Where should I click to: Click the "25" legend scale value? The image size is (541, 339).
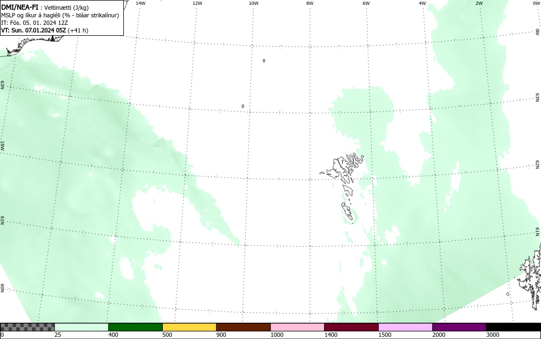coord(58,335)
